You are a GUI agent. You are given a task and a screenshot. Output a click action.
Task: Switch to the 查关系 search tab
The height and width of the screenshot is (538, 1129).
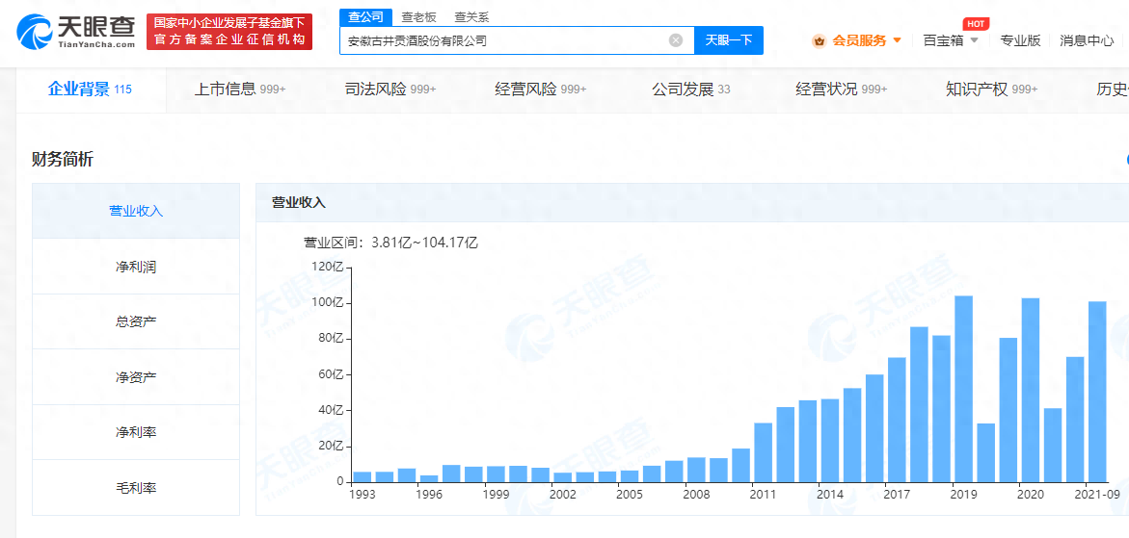[472, 17]
